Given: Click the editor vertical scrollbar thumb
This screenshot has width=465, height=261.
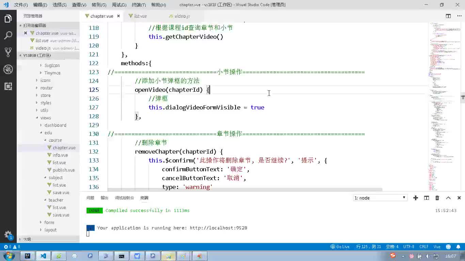Looking at the screenshot, I should click(463, 98).
